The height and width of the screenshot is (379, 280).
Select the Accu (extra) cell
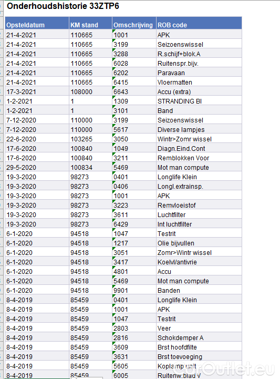pos(199,91)
